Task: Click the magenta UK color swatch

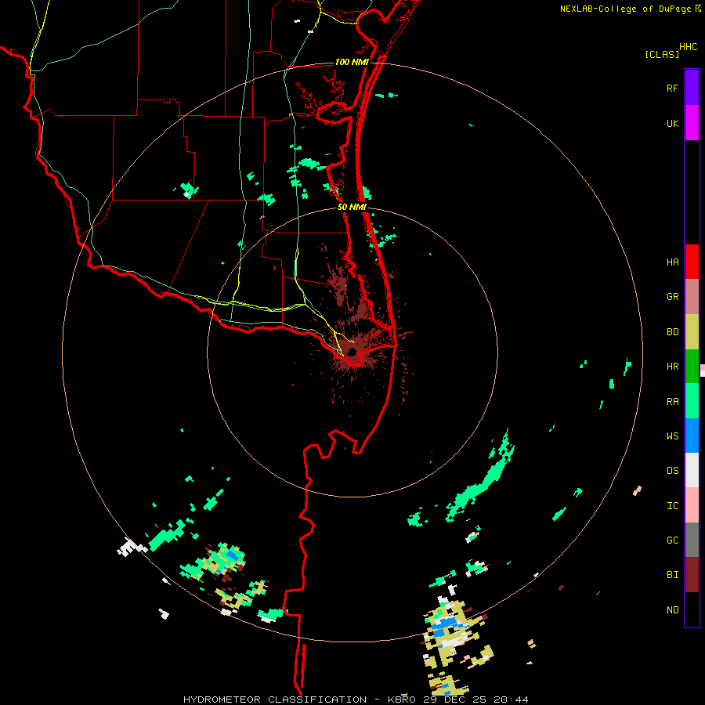Action: pyautogui.click(x=692, y=123)
